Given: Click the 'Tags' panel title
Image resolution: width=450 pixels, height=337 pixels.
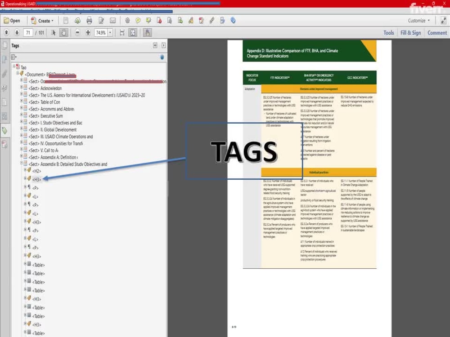Looking at the screenshot, I should point(15,45).
